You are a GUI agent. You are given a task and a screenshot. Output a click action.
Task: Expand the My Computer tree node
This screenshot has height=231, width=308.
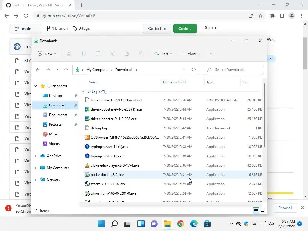point(35,168)
